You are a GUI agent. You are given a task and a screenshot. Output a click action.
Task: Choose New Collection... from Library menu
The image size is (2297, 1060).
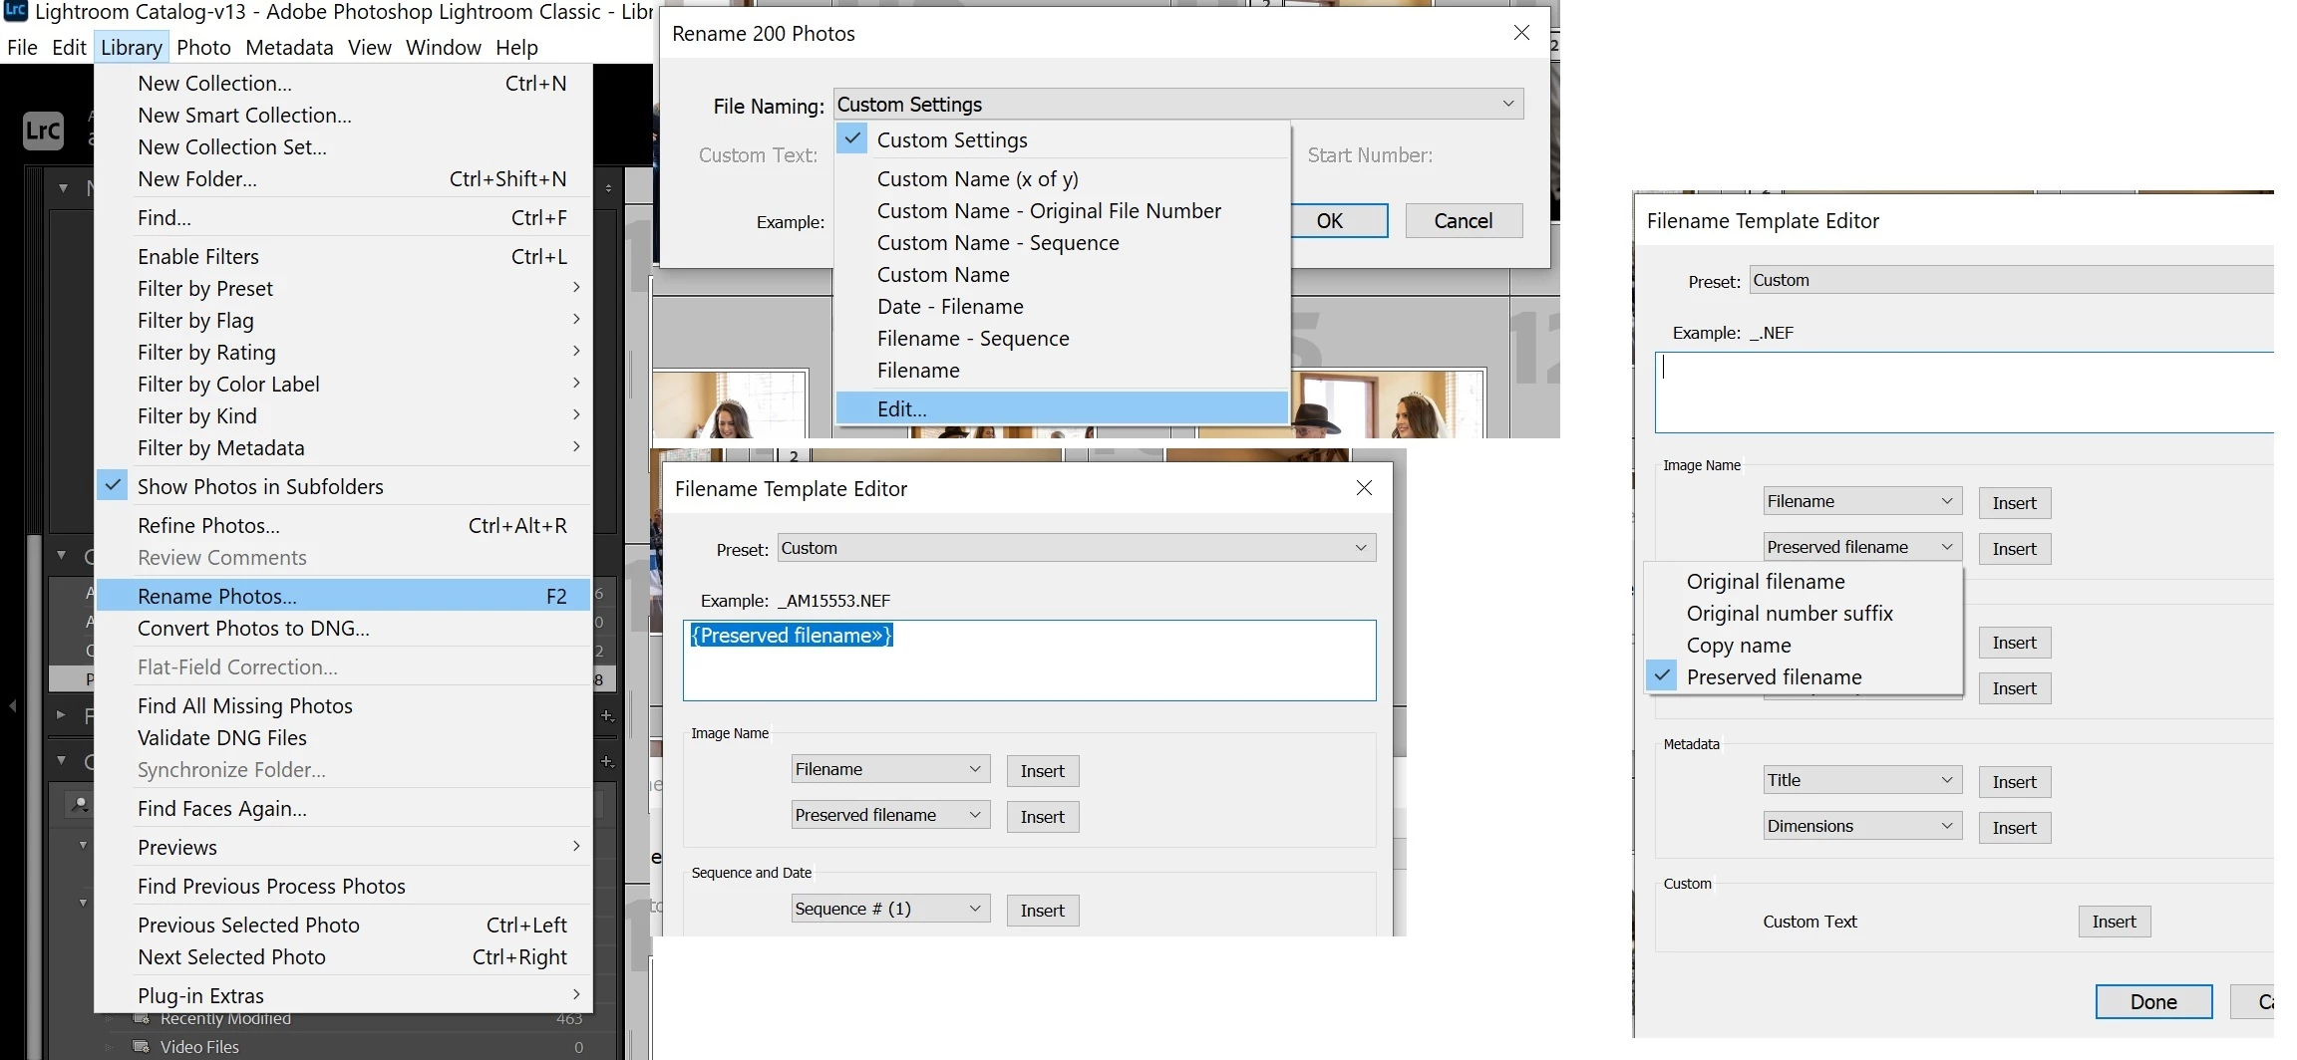pyautogui.click(x=343, y=84)
